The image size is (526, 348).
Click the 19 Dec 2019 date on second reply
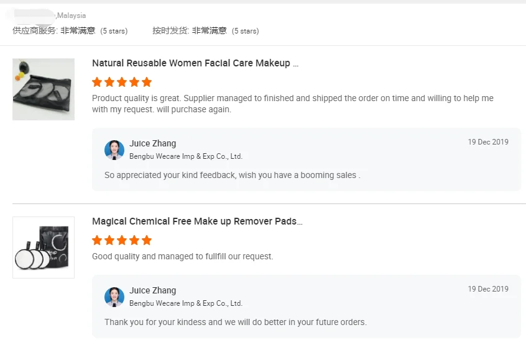click(x=488, y=289)
